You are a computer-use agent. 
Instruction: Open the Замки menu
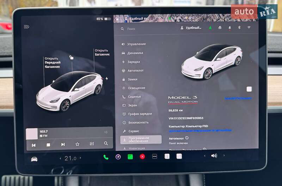coord(130,79)
